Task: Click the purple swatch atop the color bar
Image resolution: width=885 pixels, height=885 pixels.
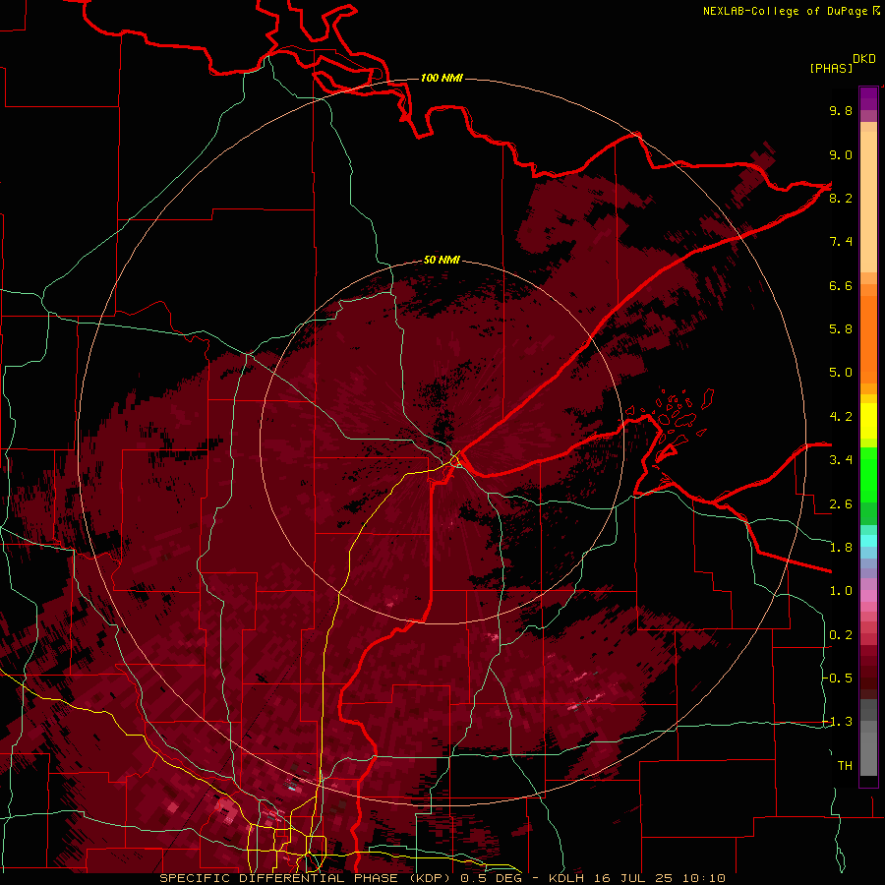Action: (868, 98)
